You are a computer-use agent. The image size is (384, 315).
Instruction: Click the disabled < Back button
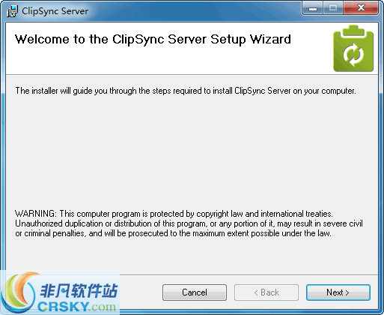click(266, 292)
